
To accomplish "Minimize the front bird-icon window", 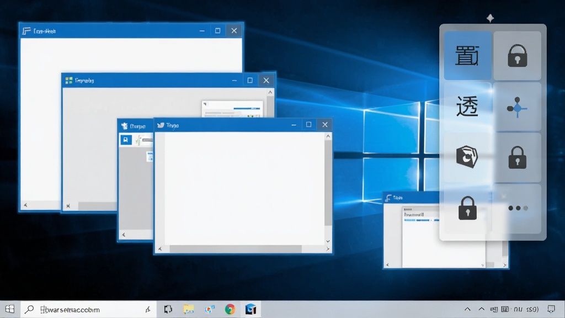I will pos(294,125).
